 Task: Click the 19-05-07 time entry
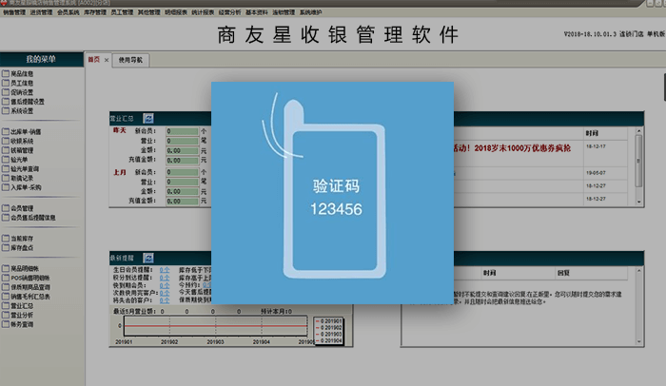[596, 173]
